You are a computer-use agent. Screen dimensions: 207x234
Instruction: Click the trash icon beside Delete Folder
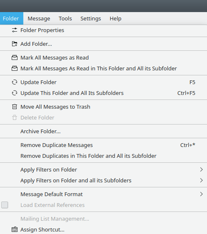click(15, 117)
